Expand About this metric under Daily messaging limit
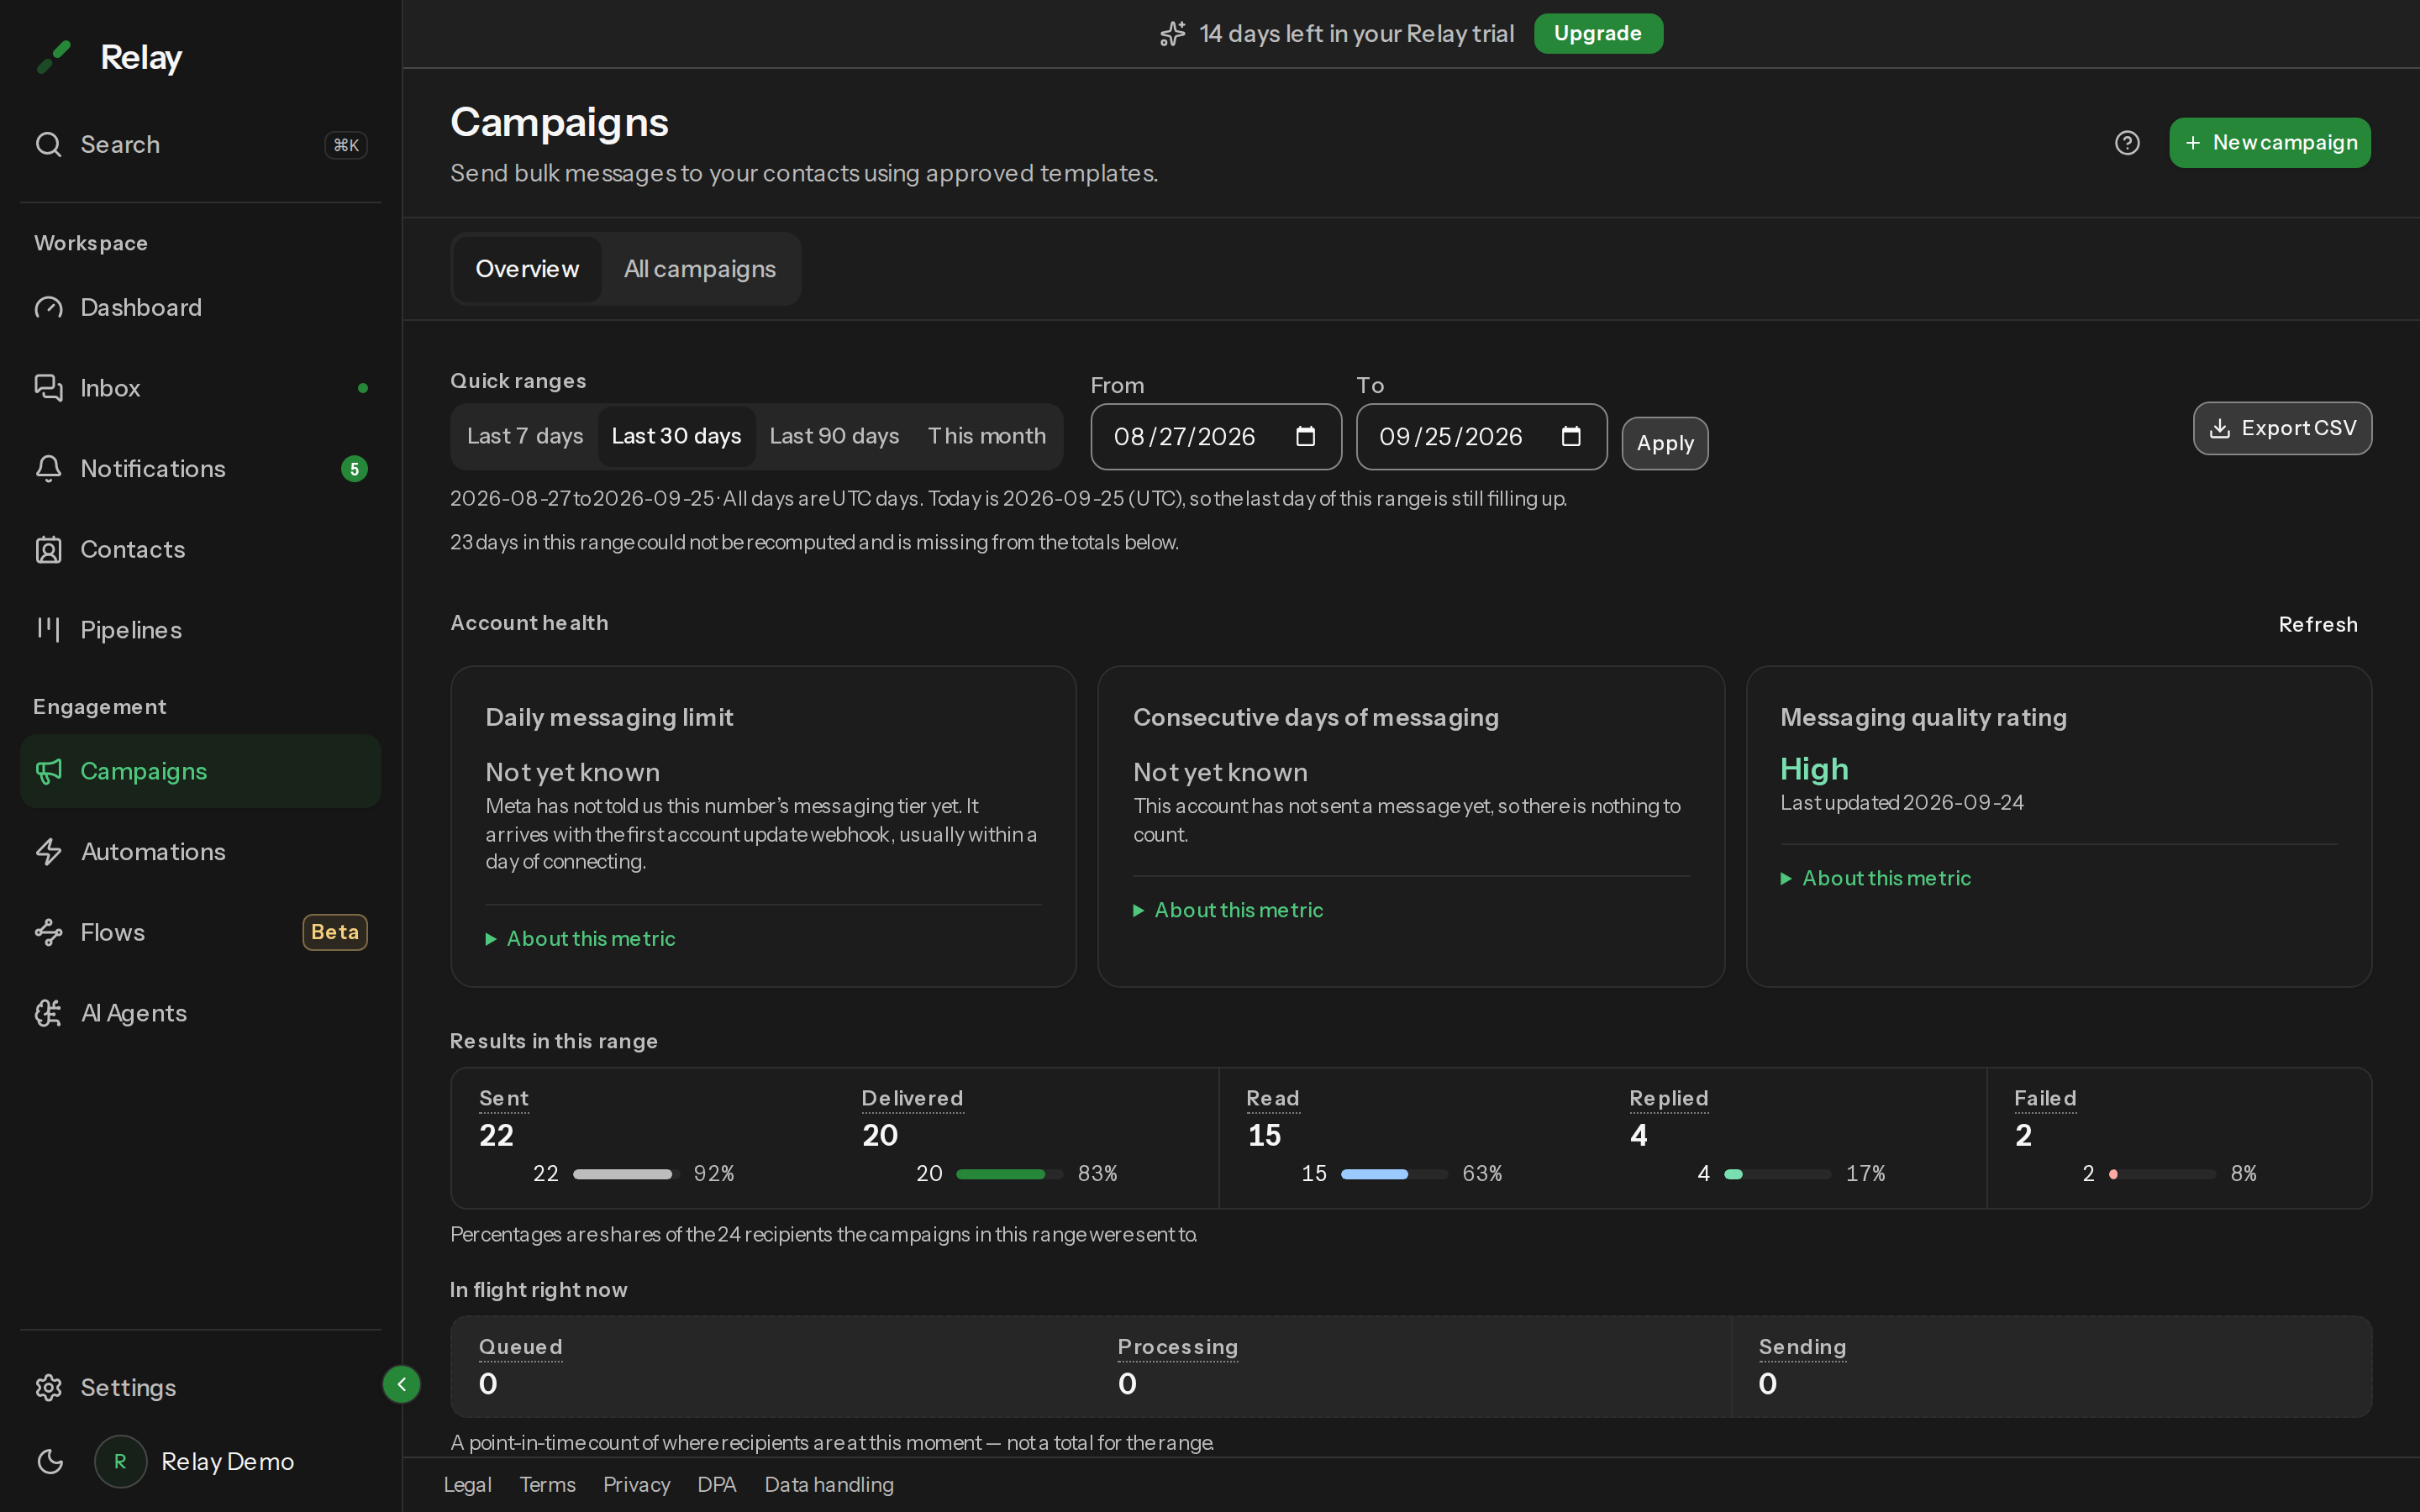This screenshot has height=1512, width=2420. pyautogui.click(x=580, y=938)
